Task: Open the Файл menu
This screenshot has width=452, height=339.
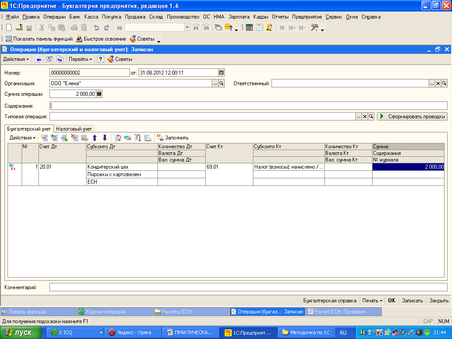Action: (12, 17)
